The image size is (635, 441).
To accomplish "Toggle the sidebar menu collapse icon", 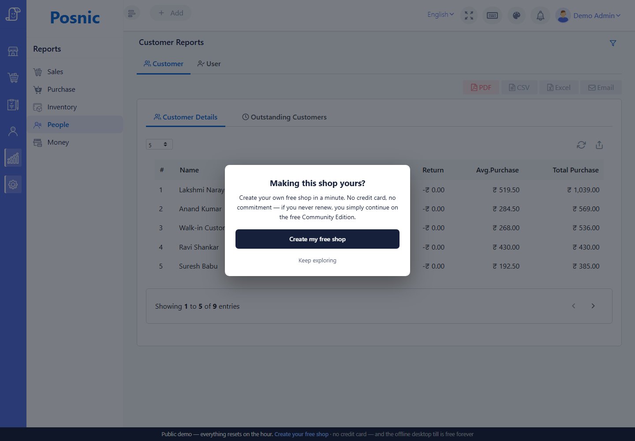I will click(x=131, y=13).
